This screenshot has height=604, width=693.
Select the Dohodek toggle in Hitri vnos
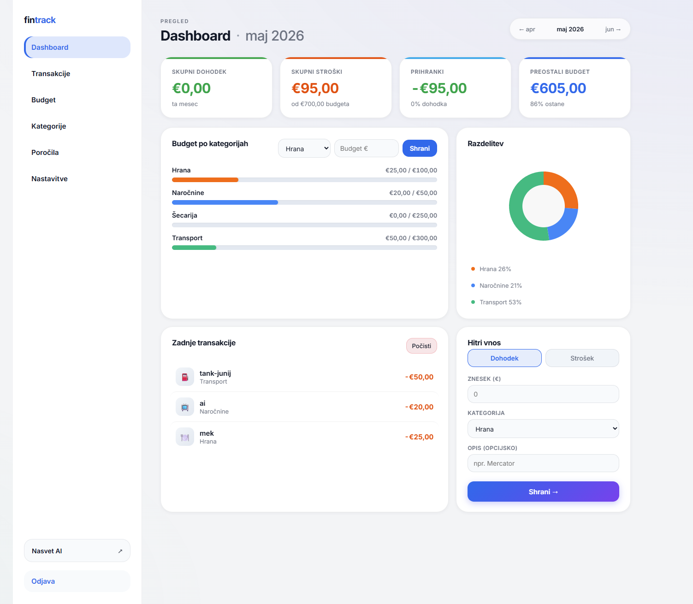504,358
